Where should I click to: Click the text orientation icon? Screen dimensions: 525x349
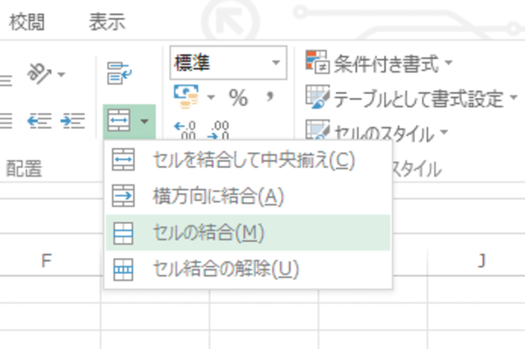pos(39,73)
